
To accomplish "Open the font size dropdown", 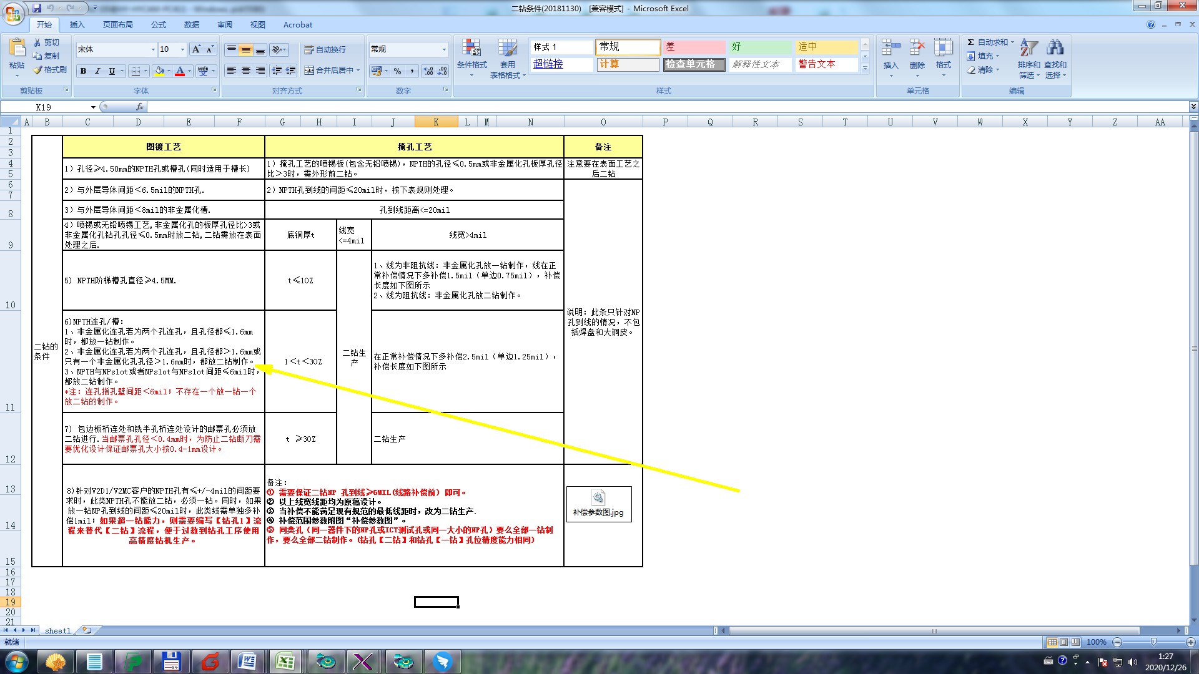I will pos(182,49).
